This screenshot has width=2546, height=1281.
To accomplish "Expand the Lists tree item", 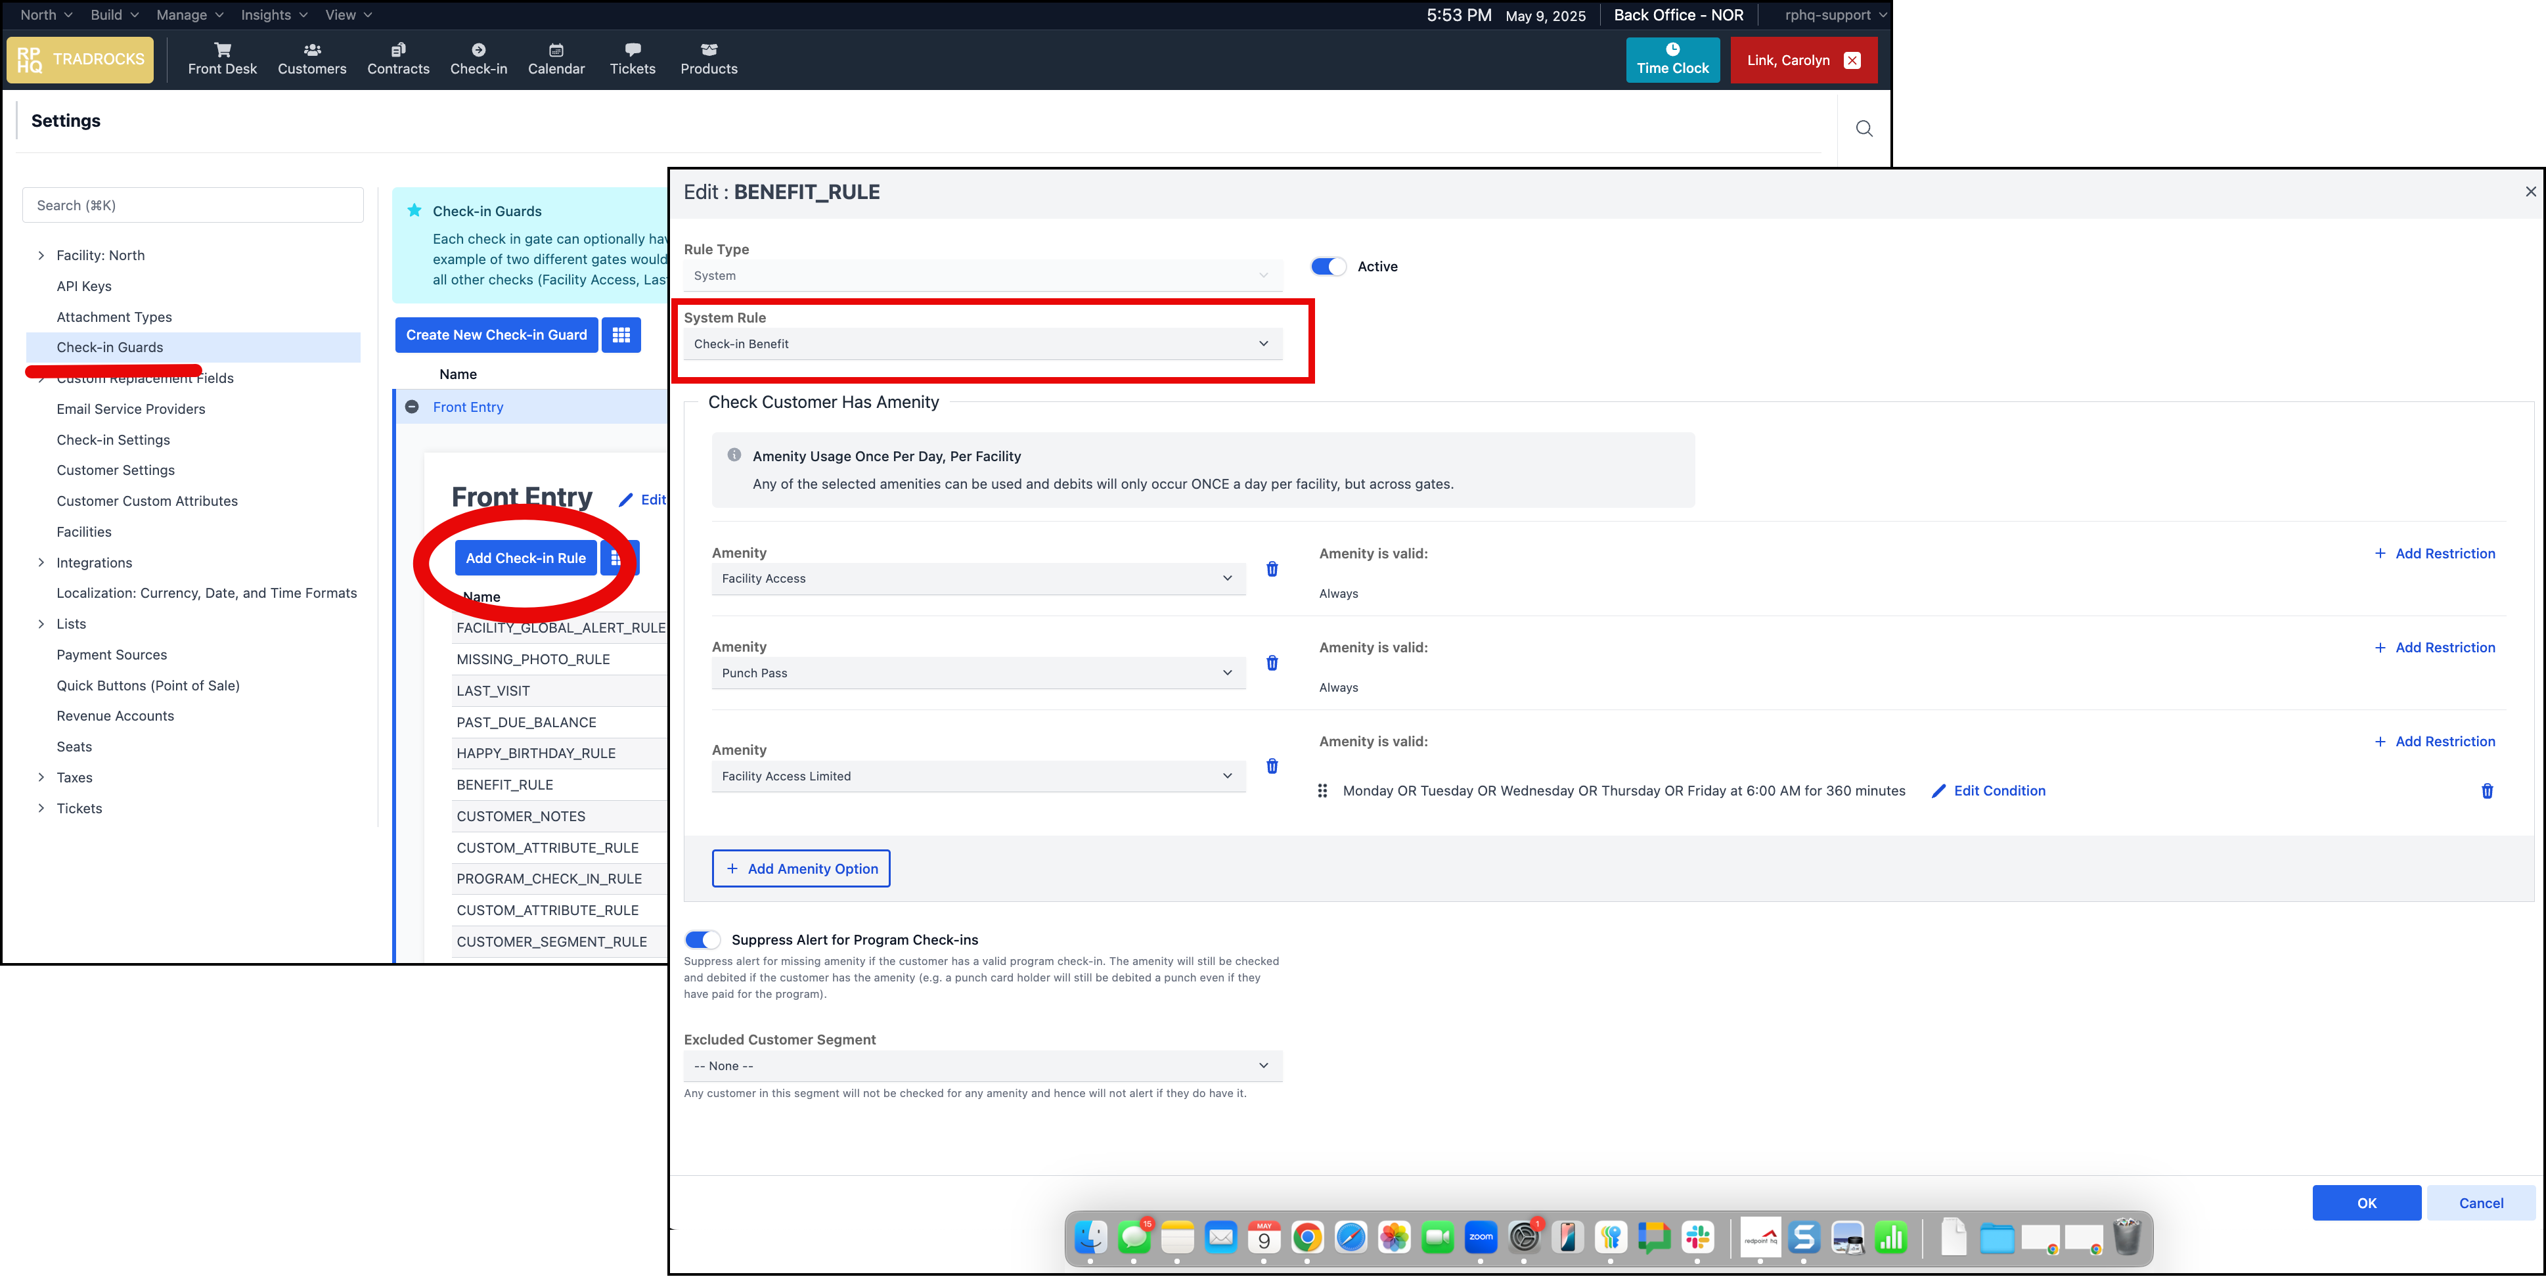I will coord(41,623).
